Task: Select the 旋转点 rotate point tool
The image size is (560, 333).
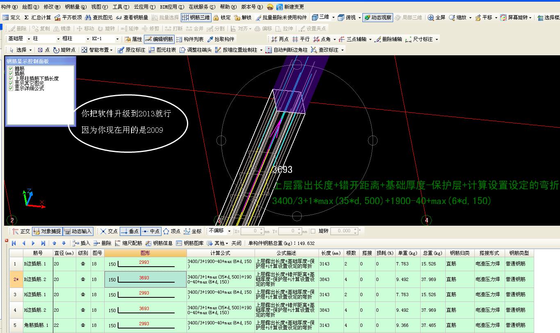Action: [64, 50]
